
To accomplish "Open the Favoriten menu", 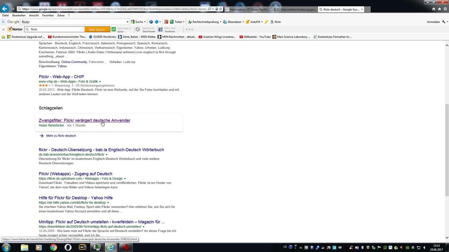I will pyautogui.click(x=48, y=15).
